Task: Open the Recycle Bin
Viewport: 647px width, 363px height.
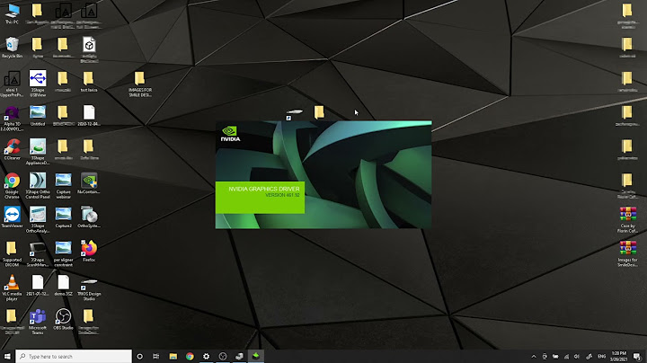Action: tap(12, 48)
